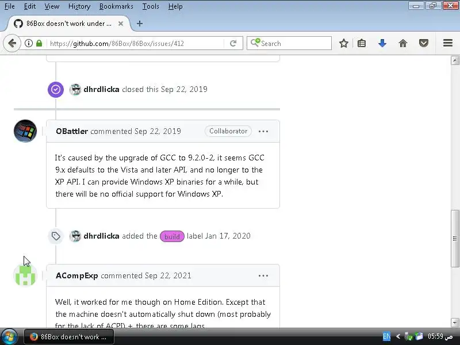The width and height of the screenshot is (460, 345).
Task: Open OBattler's Windows logo avatar
Action: (25, 131)
